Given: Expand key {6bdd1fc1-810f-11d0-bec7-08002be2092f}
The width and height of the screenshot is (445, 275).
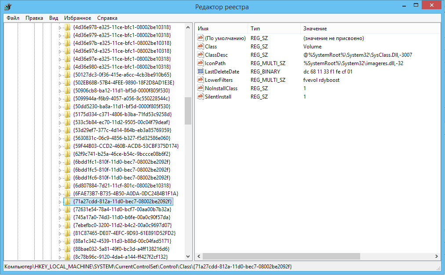Looking at the screenshot, I should tap(60, 162).
